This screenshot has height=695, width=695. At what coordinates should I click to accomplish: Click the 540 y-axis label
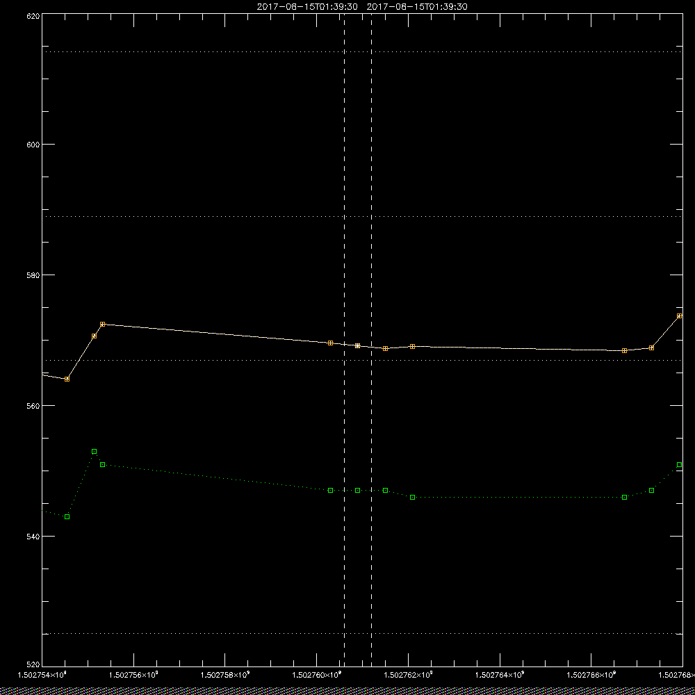(x=33, y=537)
